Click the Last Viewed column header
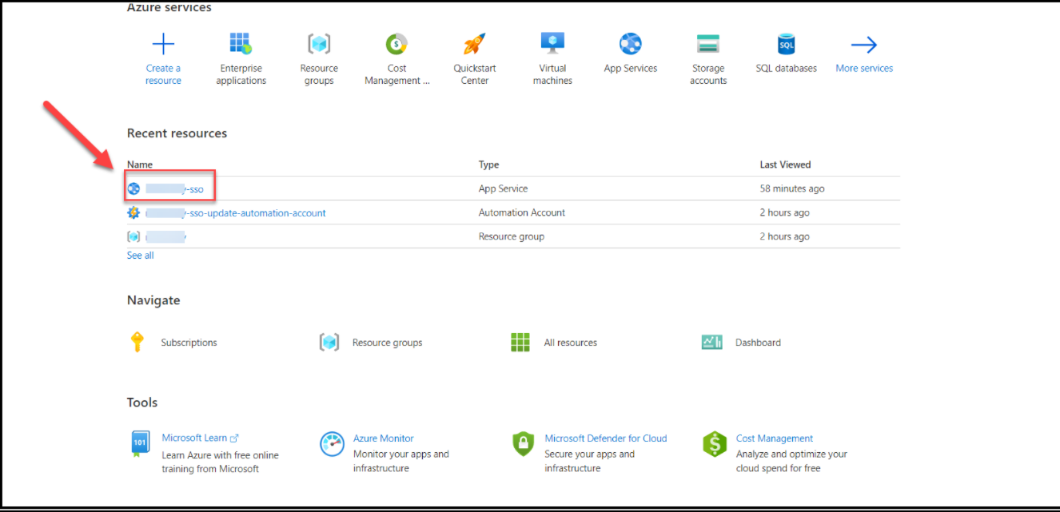 [785, 165]
